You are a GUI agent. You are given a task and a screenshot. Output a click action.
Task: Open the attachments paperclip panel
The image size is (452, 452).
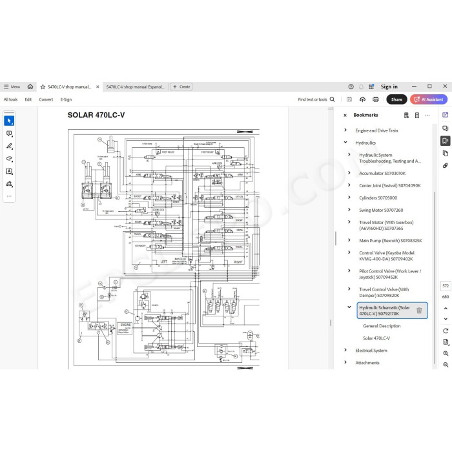point(446,165)
